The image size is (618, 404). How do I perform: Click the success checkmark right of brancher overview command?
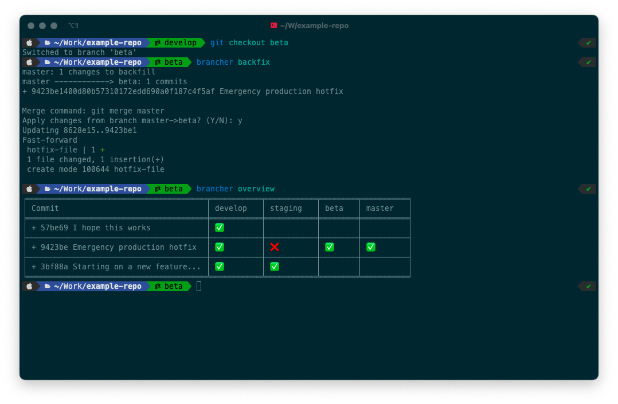tap(588, 189)
